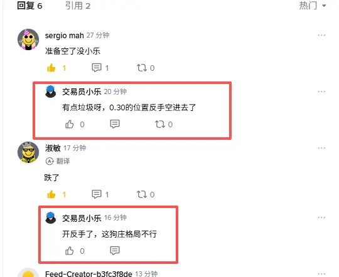Like sergio mah's comment with thumbs-up
Image resolution: width=339 pixels, height=277 pixels.
click(x=51, y=68)
